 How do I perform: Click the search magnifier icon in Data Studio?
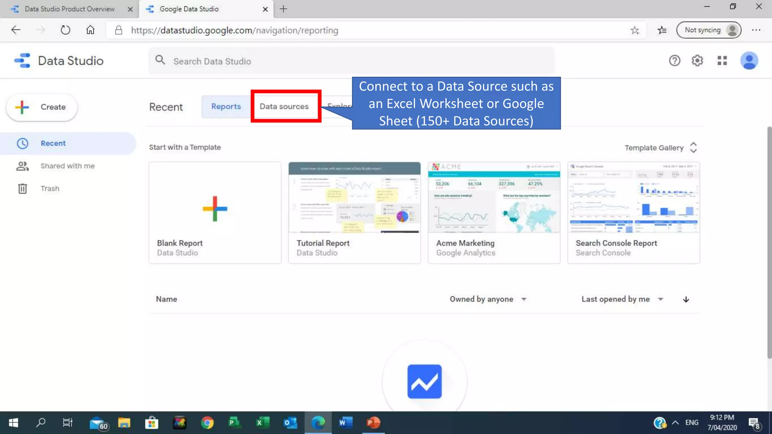[x=160, y=60]
